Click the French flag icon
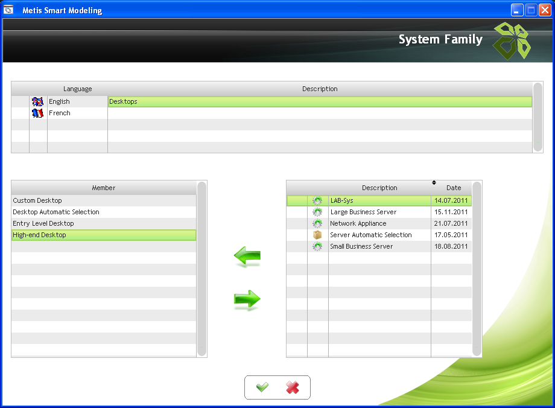Screen dimensions: 555x408 pyautogui.click(x=37, y=113)
